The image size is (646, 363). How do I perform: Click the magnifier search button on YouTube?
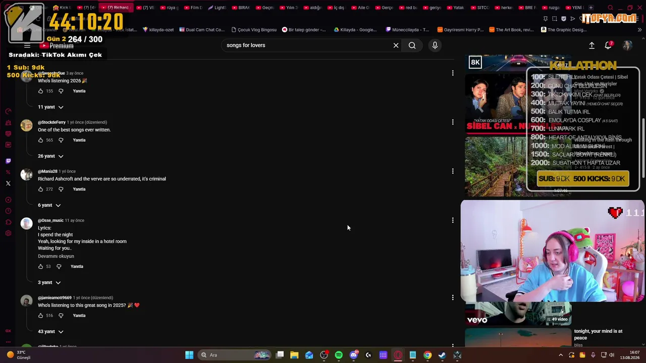[412, 45]
